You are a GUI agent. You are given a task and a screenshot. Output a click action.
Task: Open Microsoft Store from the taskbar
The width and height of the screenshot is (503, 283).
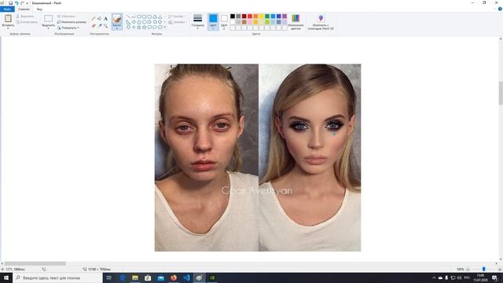pyautogui.click(x=148, y=277)
